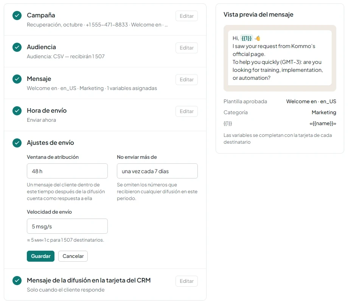The image size is (348, 301).
Task: Edit the Hora de envío section
Action: (186, 111)
